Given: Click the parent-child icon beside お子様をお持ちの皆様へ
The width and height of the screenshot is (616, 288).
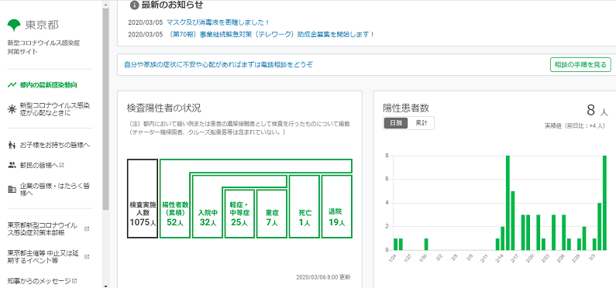Looking at the screenshot, I should point(12,146).
